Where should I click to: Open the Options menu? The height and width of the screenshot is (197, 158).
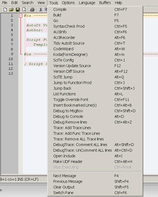click(68, 3)
